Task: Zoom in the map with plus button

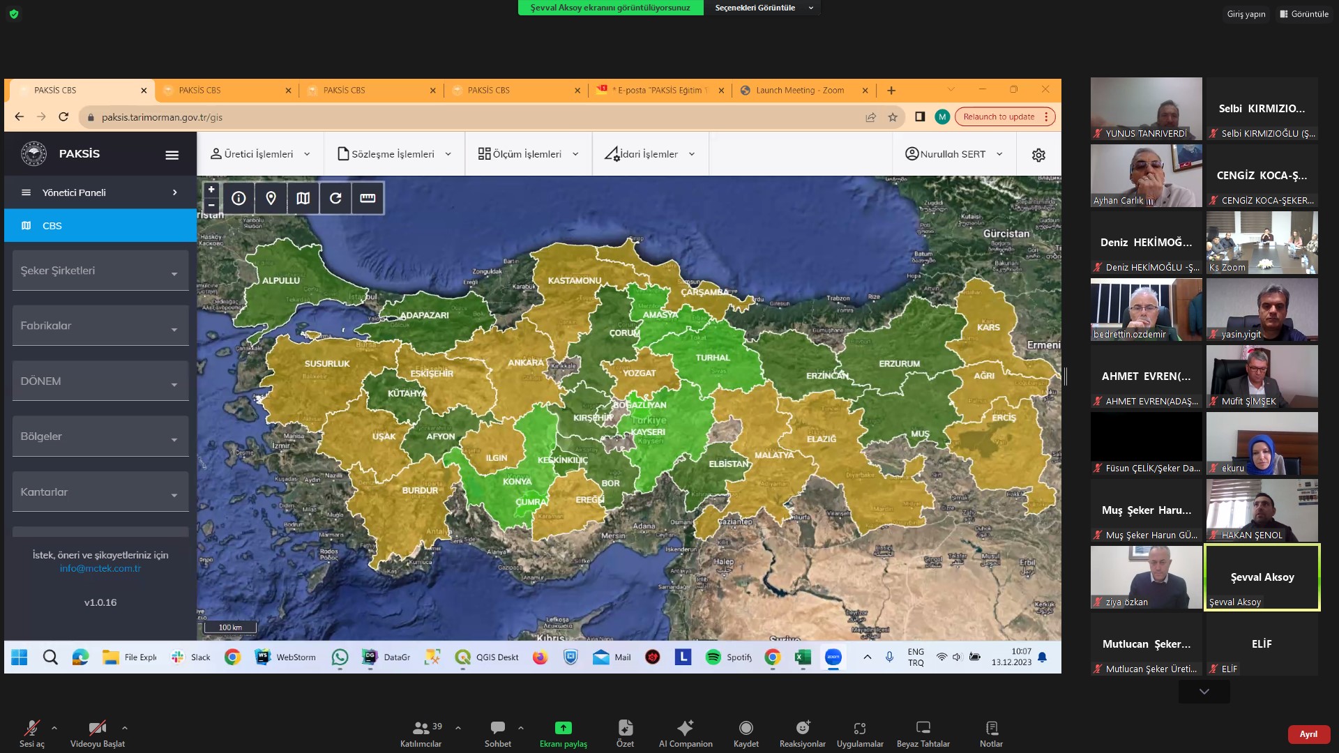Action: 211,190
